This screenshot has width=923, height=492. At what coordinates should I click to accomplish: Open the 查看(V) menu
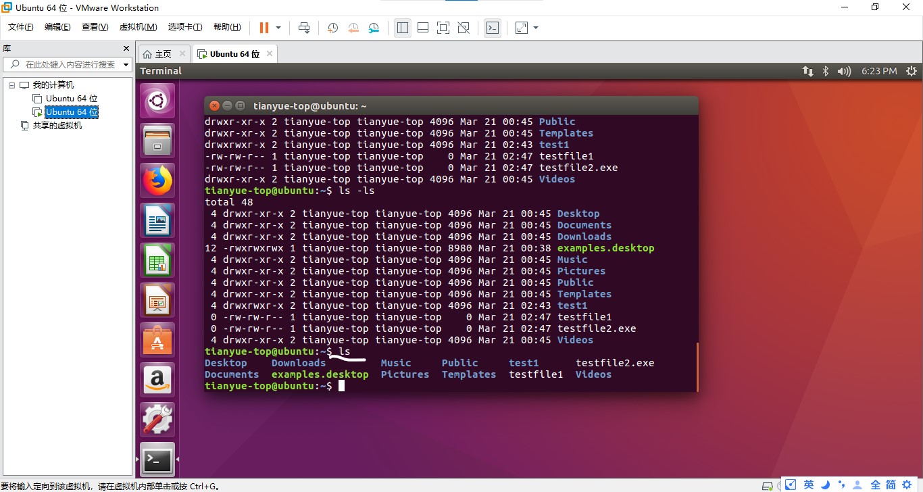coord(95,27)
